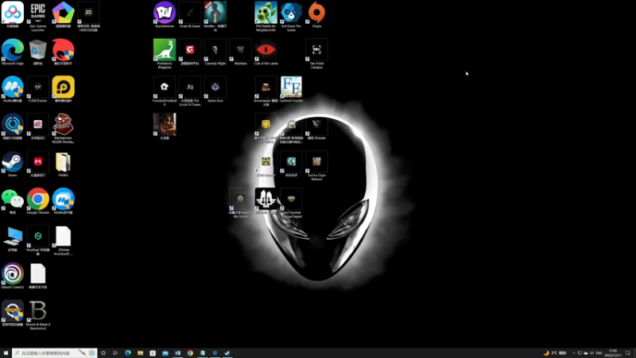The height and width of the screenshot is (358, 636).
Task: Open the notification center
Action: pyautogui.click(x=628, y=353)
